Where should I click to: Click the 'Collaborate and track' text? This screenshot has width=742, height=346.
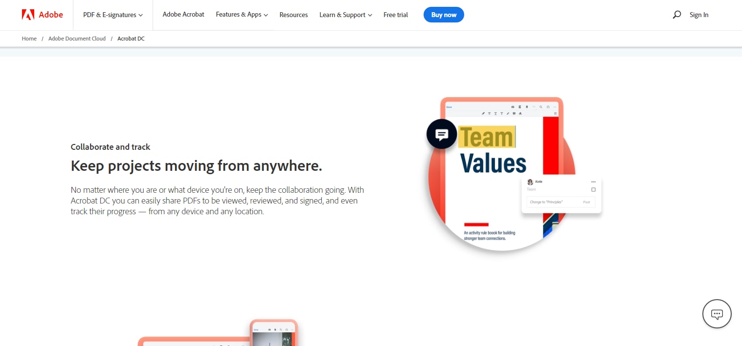(x=111, y=147)
